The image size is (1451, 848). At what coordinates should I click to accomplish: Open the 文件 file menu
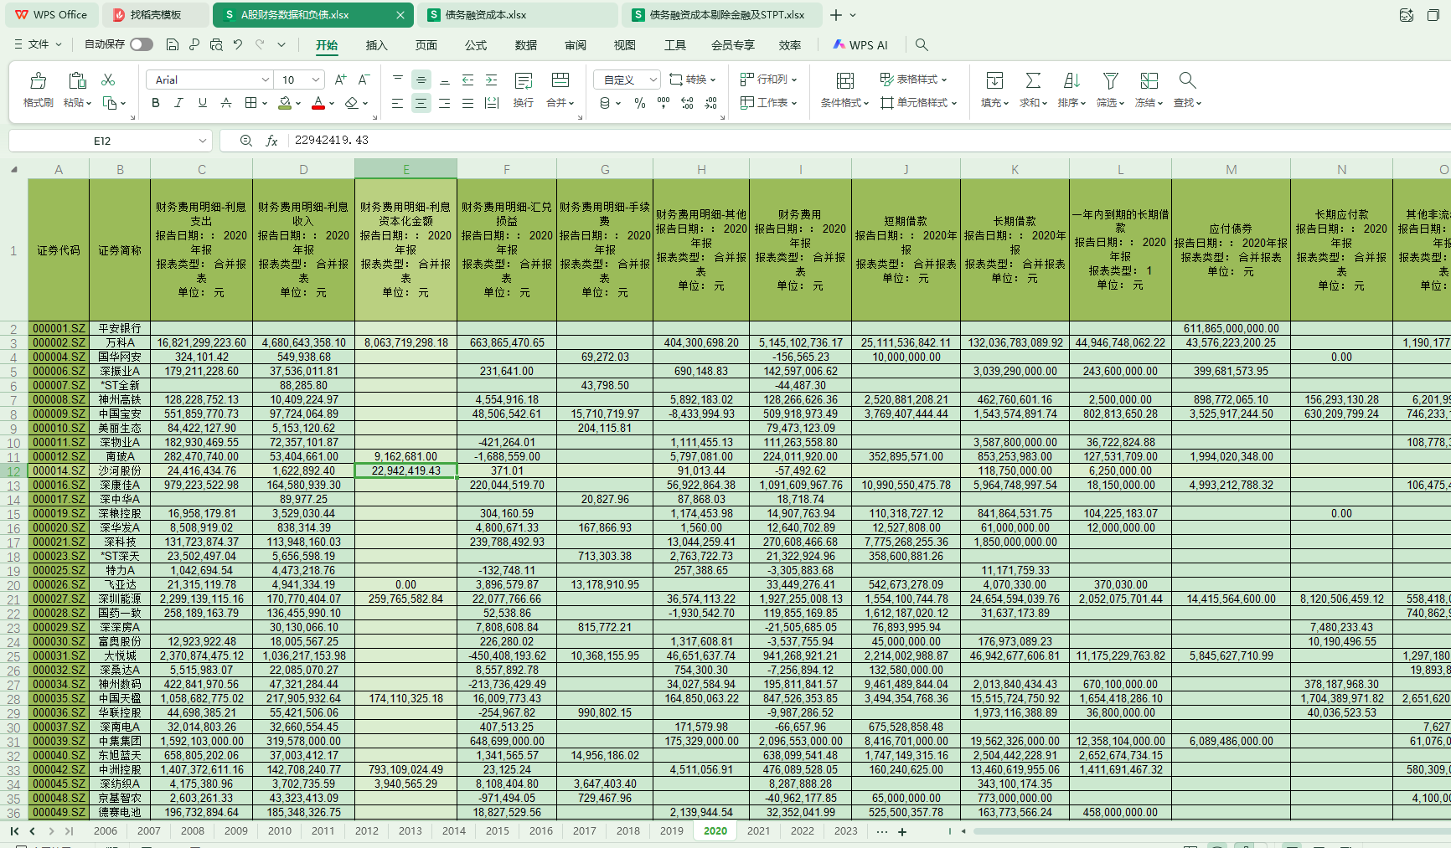tap(39, 44)
